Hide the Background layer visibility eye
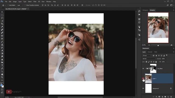This screenshot has height=98, width=175. [143, 88]
